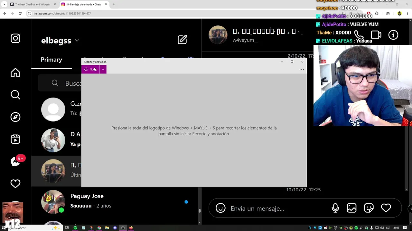Attach an image to the message
The width and height of the screenshot is (412, 231).
(x=351, y=208)
